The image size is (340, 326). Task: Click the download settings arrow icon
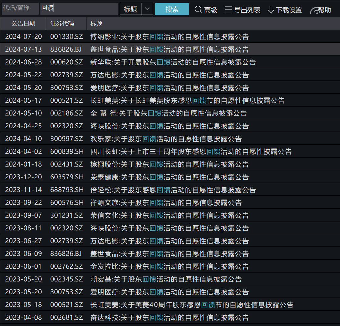pos(271,10)
